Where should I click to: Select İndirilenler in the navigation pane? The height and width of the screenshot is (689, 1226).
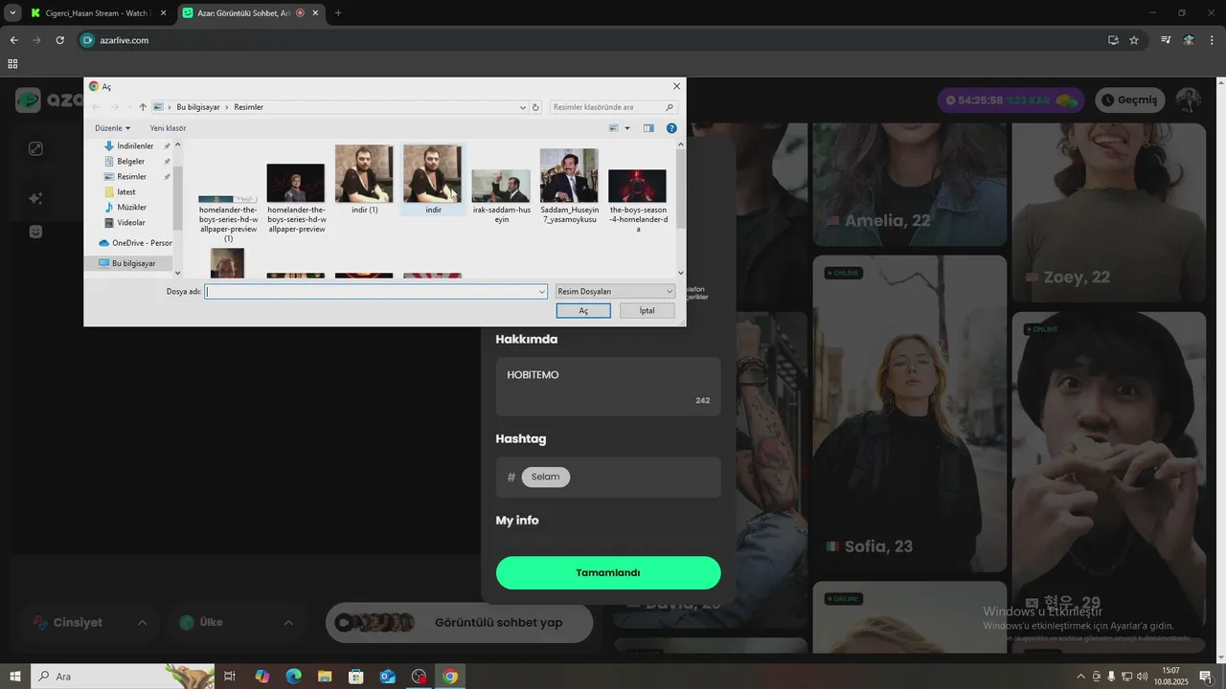point(135,146)
